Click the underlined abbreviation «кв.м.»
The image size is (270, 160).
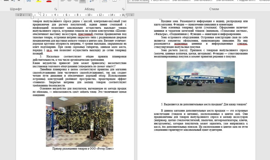(49, 50)
